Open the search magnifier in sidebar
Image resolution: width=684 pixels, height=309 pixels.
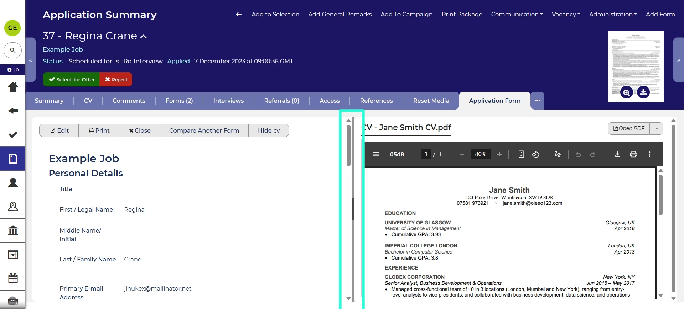pos(12,50)
